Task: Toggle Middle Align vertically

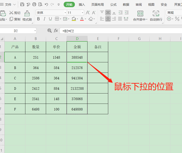Action: 108,13
